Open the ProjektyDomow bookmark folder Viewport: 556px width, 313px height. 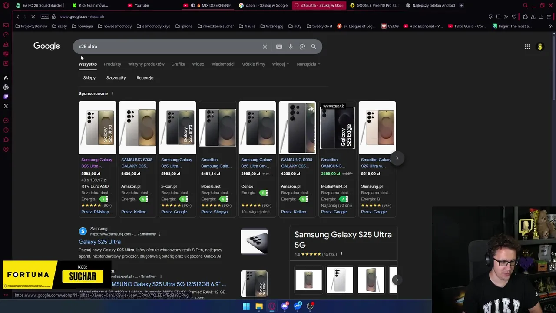(31, 26)
